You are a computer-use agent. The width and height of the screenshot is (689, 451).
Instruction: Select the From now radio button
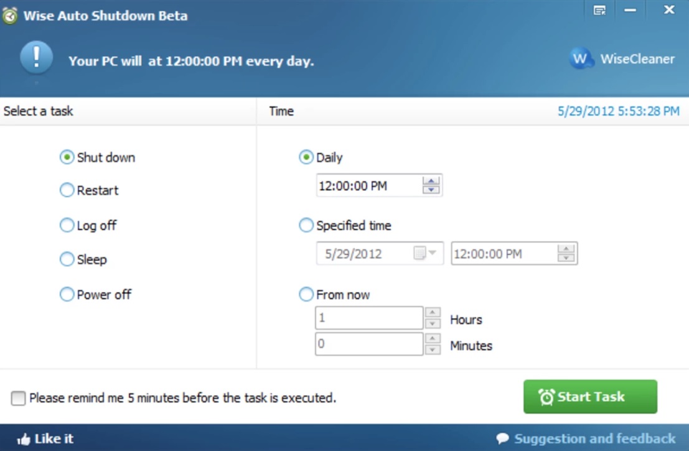click(306, 295)
